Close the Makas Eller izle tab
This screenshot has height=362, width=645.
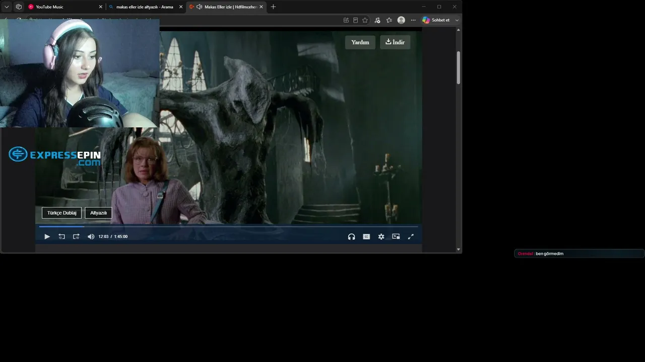pos(261,7)
